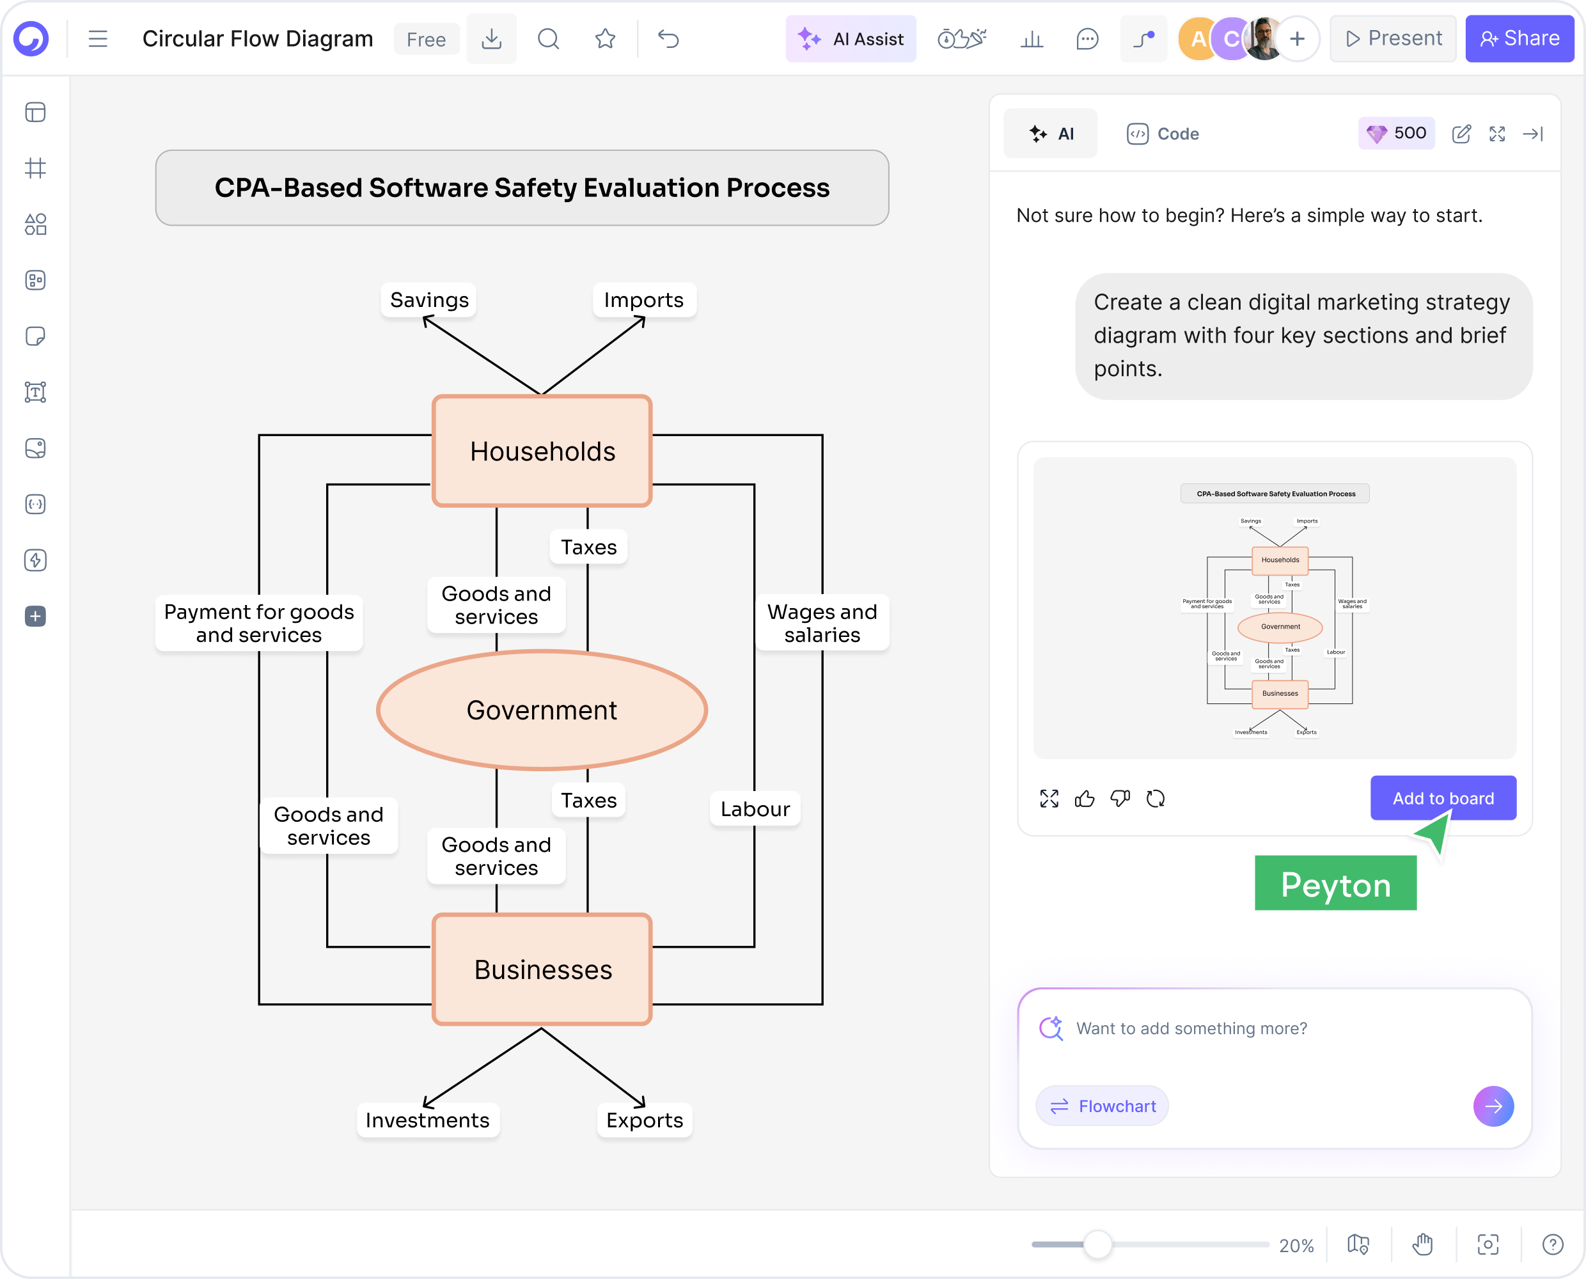Screen dimensions: 1586x1279
Task: Open the minimap icon in bottom bar
Action: [1358, 1245]
